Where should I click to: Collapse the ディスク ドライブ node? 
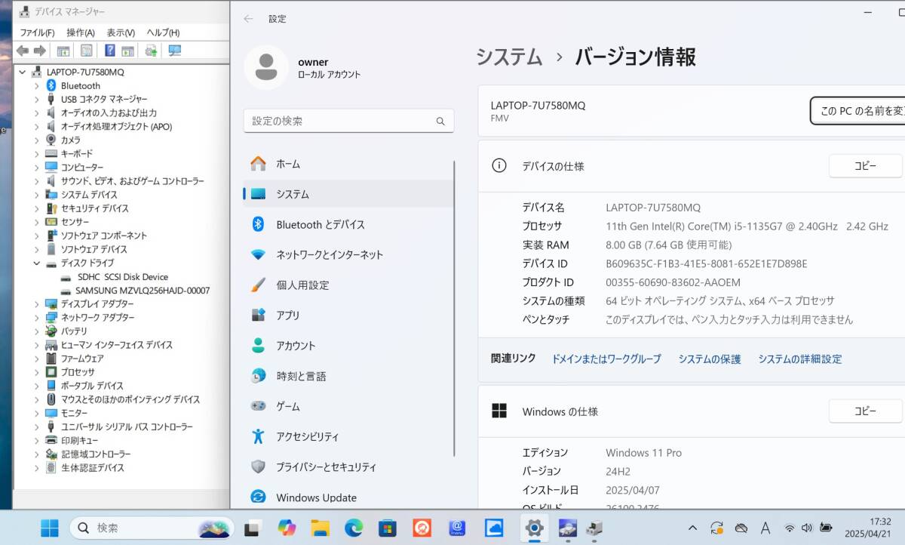(36, 263)
